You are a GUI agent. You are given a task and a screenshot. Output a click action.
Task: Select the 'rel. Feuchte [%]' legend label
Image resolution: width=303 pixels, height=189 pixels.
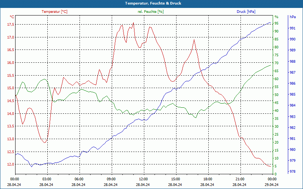[150, 12]
